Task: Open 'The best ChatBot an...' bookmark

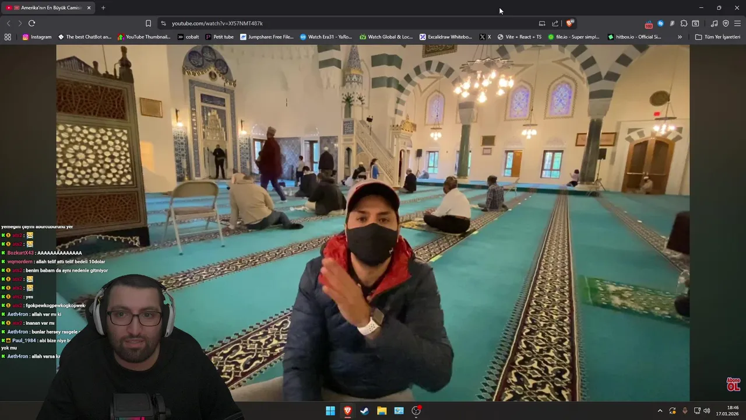Action: [85, 37]
